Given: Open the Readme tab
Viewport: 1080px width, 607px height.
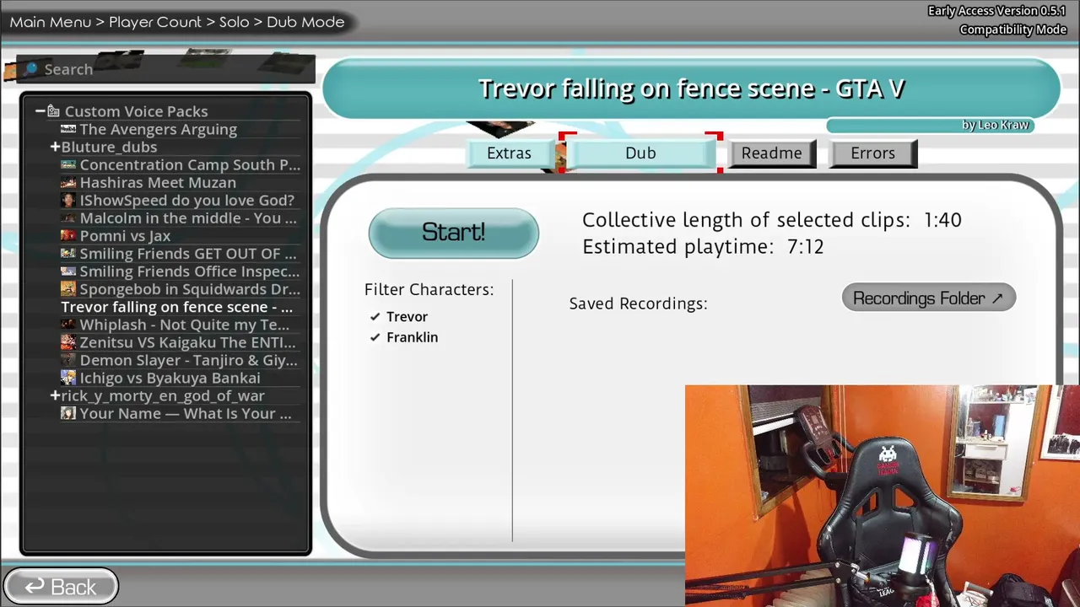Looking at the screenshot, I should (x=772, y=153).
